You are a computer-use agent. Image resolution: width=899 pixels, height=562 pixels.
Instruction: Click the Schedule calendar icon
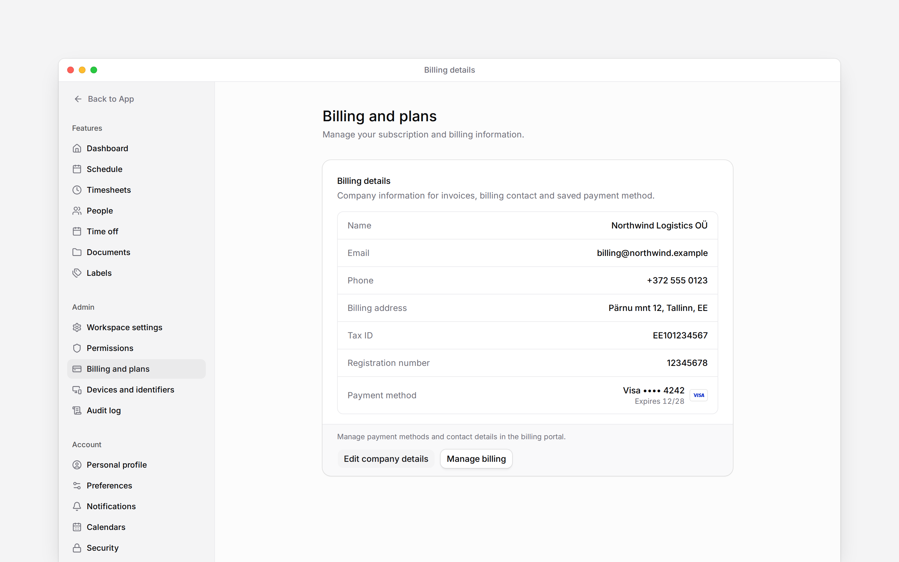click(77, 169)
